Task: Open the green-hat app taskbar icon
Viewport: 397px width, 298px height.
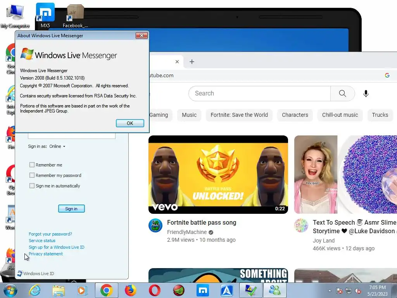Action: pyautogui.click(x=179, y=290)
